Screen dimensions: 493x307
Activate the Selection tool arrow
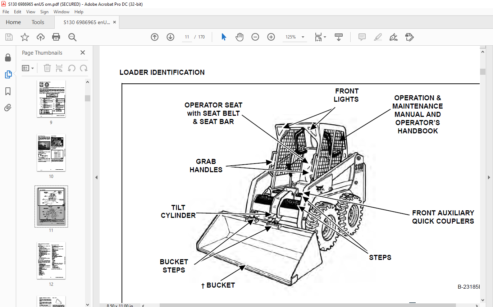(x=223, y=37)
